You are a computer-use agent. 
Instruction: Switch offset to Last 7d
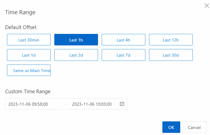pyautogui.click(x=124, y=55)
